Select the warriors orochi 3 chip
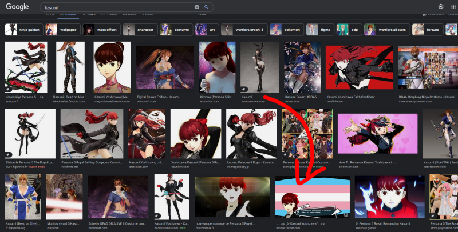 244,30
